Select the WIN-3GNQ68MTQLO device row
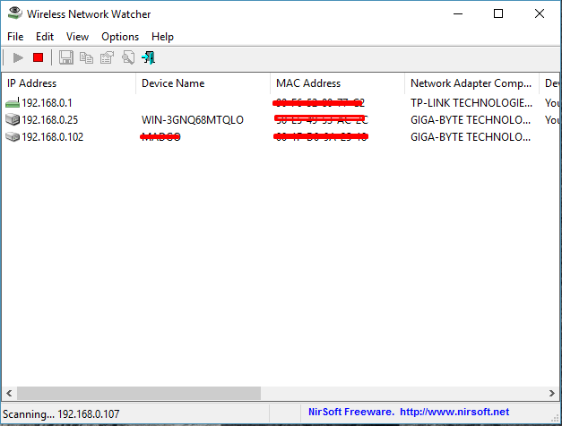The height and width of the screenshot is (426, 562). pos(192,120)
